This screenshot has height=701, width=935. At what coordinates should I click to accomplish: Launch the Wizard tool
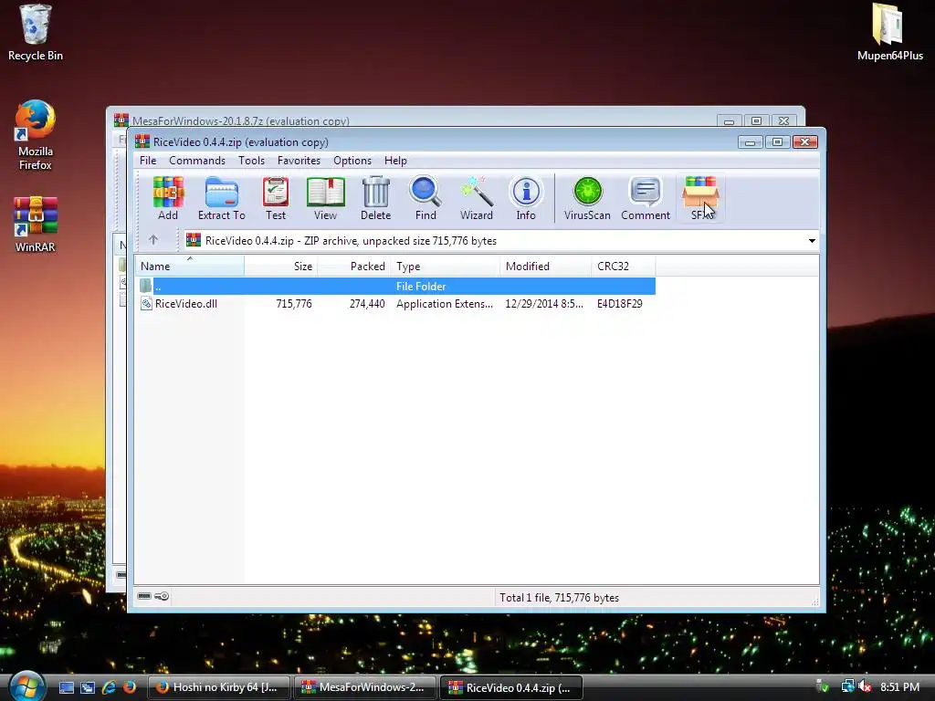pyautogui.click(x=477, y=198)
